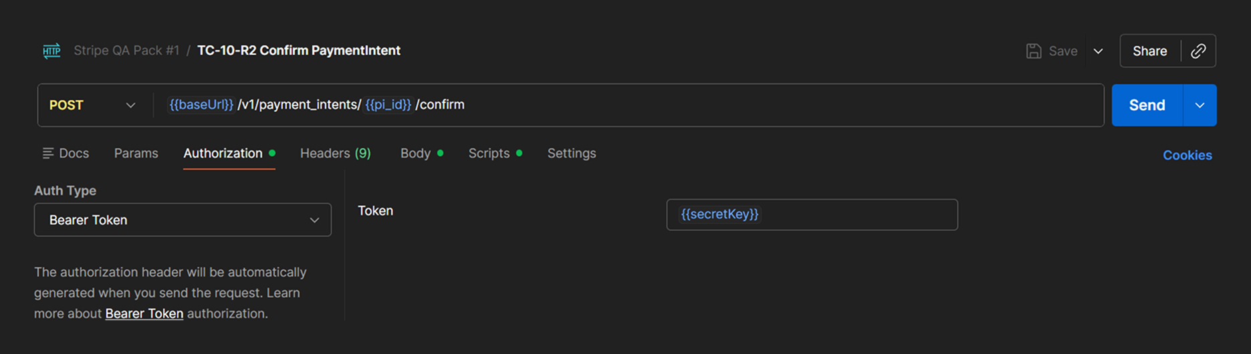Click the Save floppy disk icon
Screen dimensions: 1251x354
[1034, 51]
